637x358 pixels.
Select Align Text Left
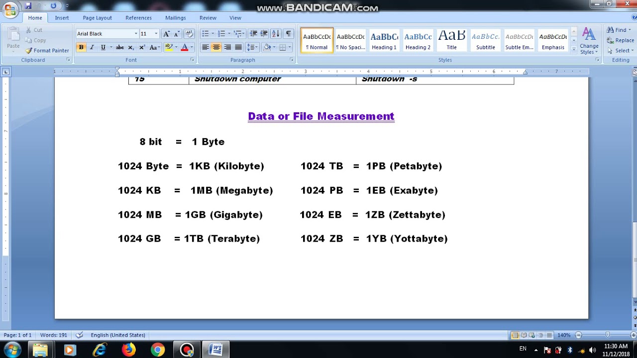205,47
